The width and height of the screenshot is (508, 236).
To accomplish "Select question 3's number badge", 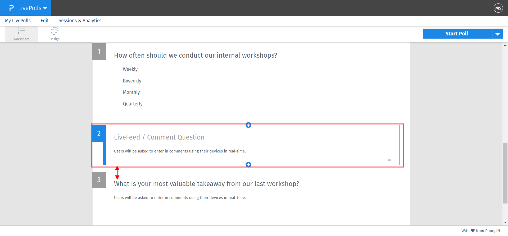I will point(99,180).
